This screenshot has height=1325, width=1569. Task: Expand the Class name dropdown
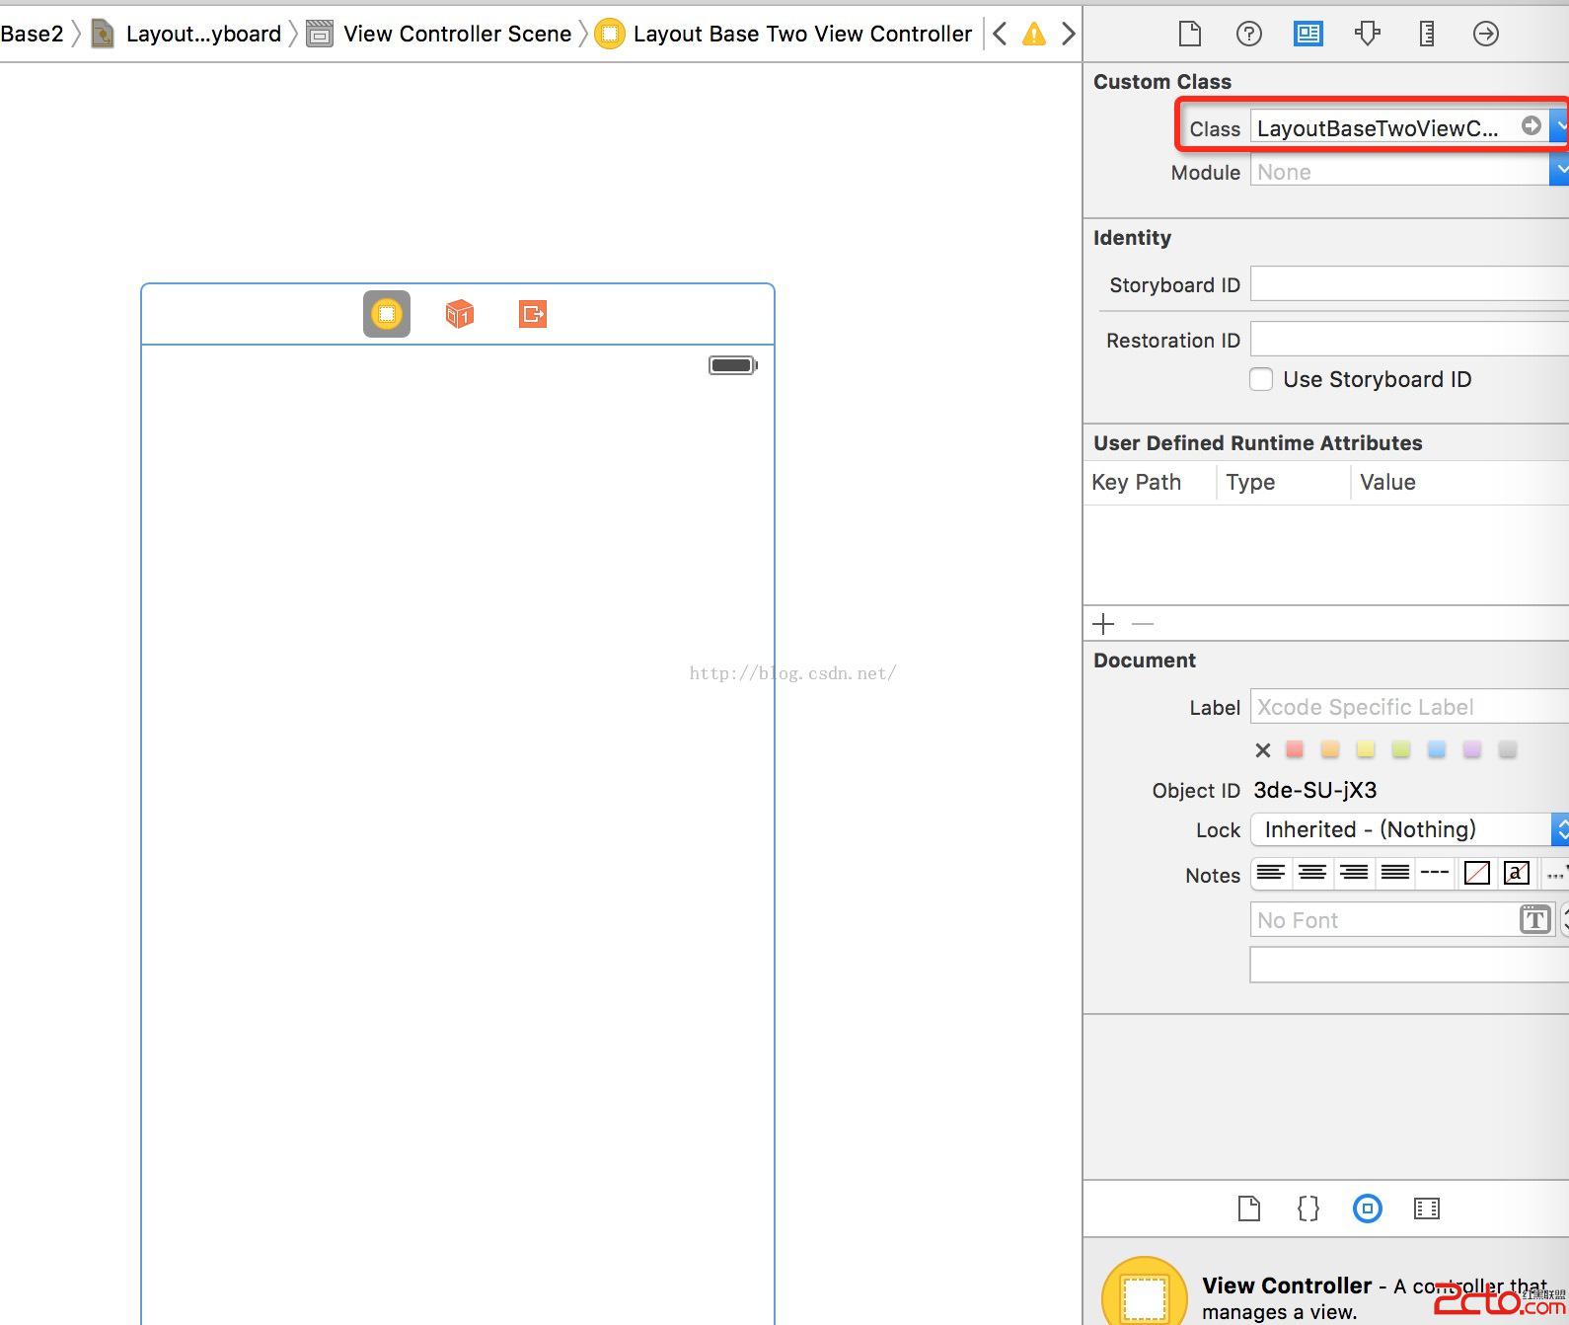[1558, 127]
